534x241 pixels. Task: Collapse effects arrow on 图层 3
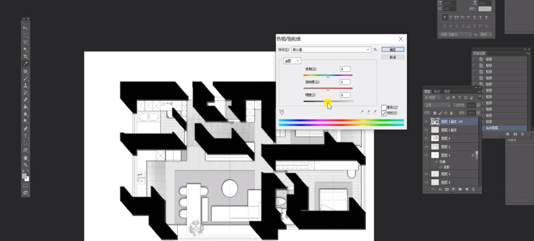tap(476, 155)
